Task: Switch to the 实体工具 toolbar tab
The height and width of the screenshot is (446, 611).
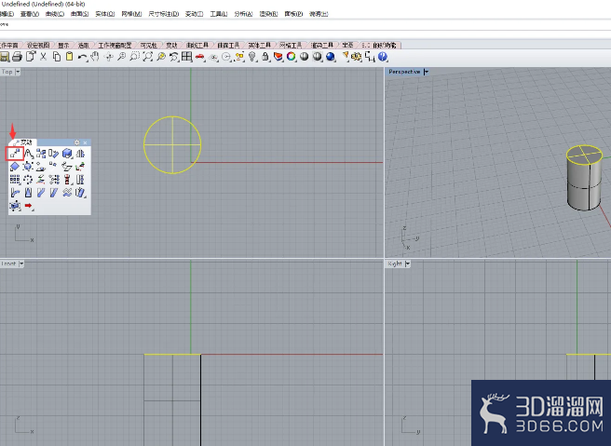Action: point(260,46)
